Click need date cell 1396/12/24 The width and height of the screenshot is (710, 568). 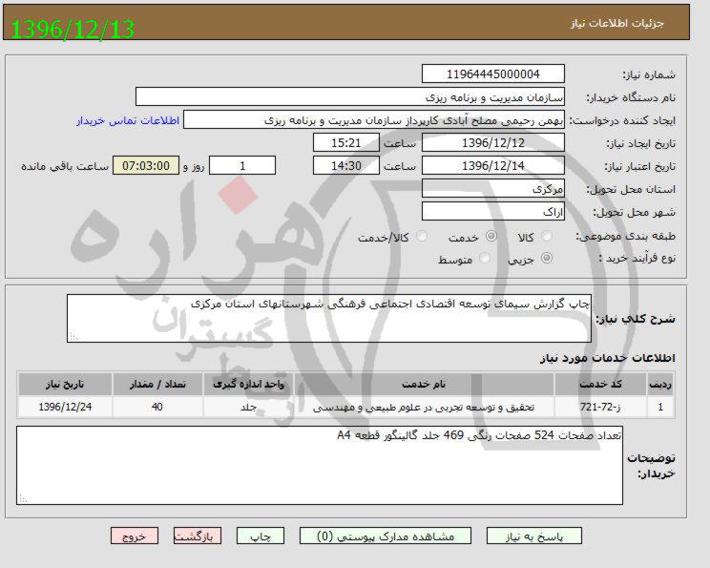(x=65, y=407)
